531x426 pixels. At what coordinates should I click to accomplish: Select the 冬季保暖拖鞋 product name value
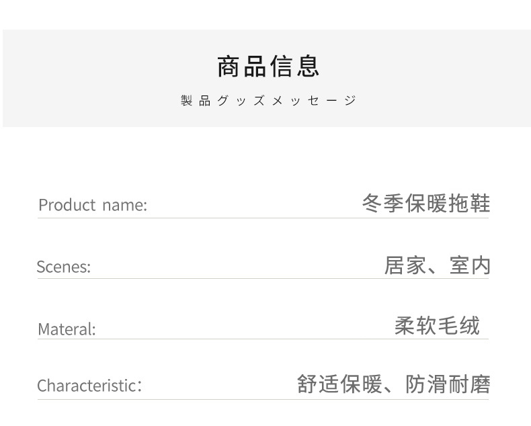[x=426, y=203]
